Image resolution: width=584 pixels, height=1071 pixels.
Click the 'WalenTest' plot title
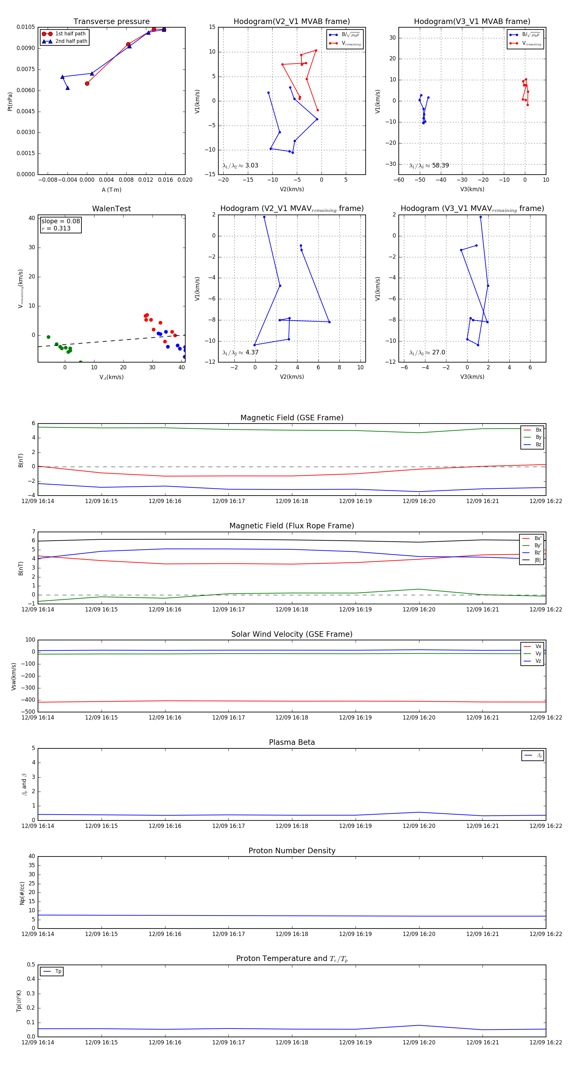coord(111,209)
